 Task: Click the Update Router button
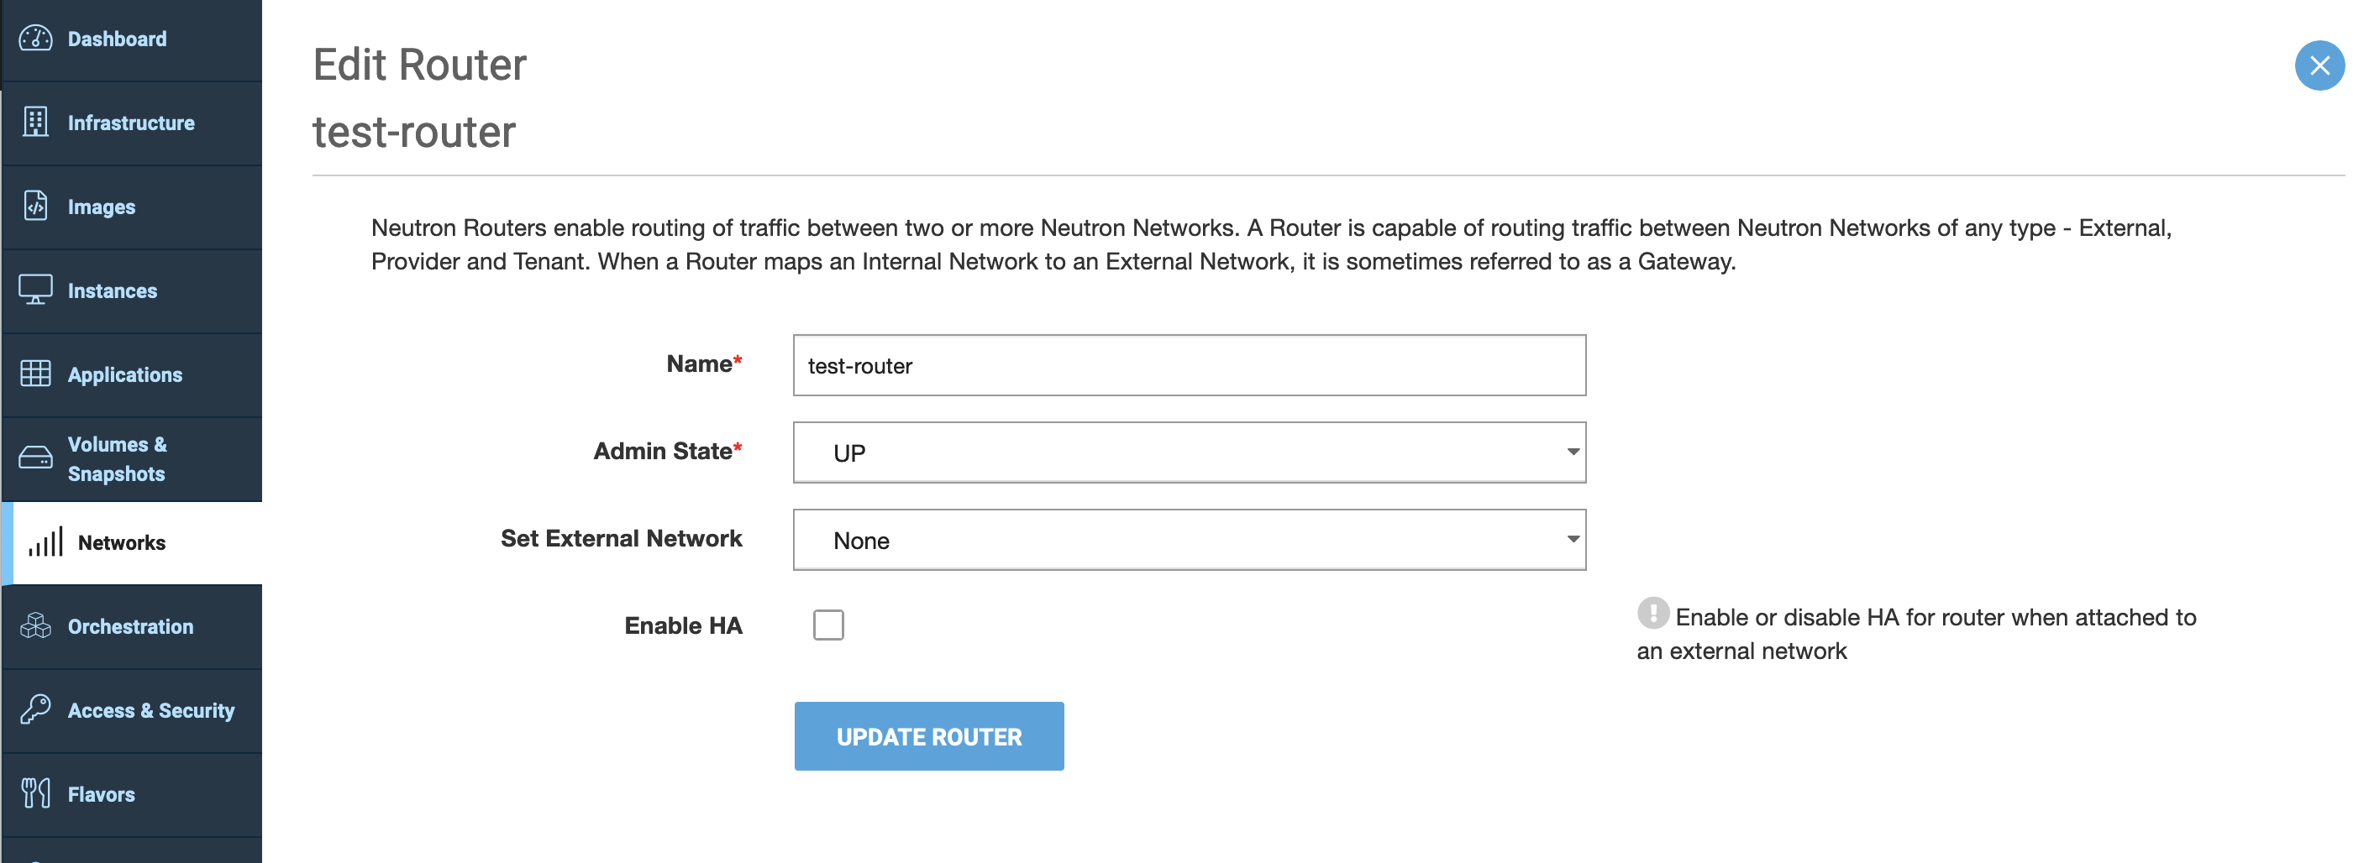click(929, 736)
